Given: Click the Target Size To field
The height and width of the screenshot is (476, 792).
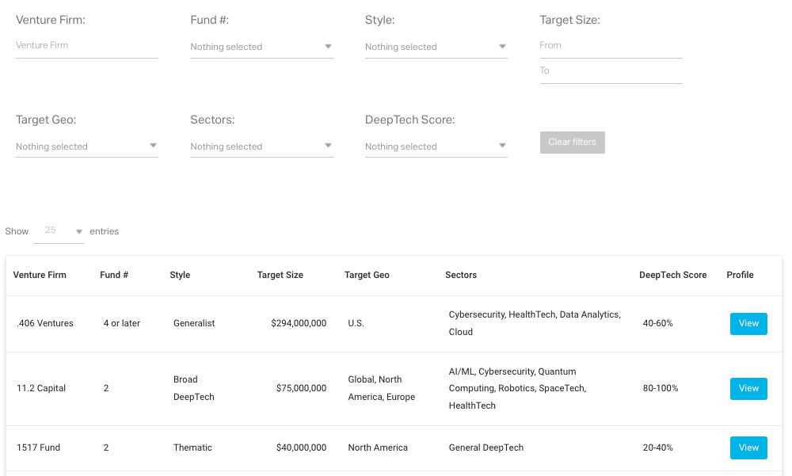Looking at the screenshot, I should point(611,70).
